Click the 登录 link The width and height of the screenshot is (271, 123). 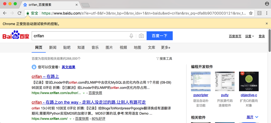click(x=262, y=36)
